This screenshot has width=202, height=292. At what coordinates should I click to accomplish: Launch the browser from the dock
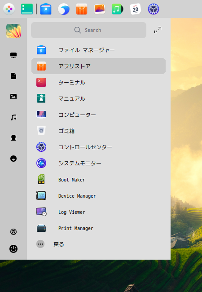pos(64,9)
